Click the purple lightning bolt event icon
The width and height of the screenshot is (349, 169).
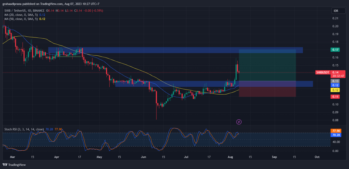(239, 122)
